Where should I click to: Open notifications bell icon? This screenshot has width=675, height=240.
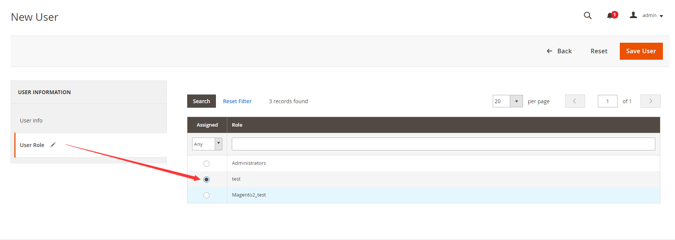(x=610, y=16)
